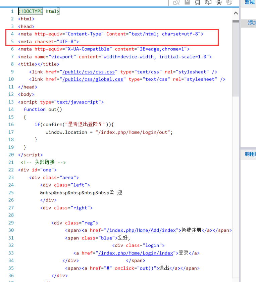The height and width of the screenshot is (282, 256).
Task: Click the vertical scrollbar thumb in code editor
Action: pyautogui.click(x=236, y=59)
